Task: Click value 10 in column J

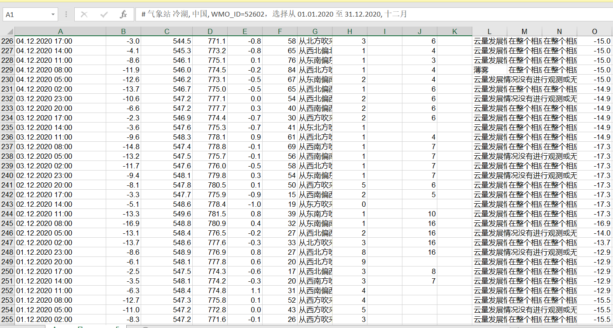Action: tap(419, 214)
